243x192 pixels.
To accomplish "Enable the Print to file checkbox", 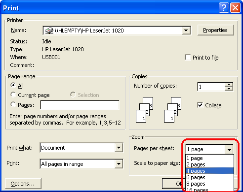I will pyautogui.click(x=188, y=58).
